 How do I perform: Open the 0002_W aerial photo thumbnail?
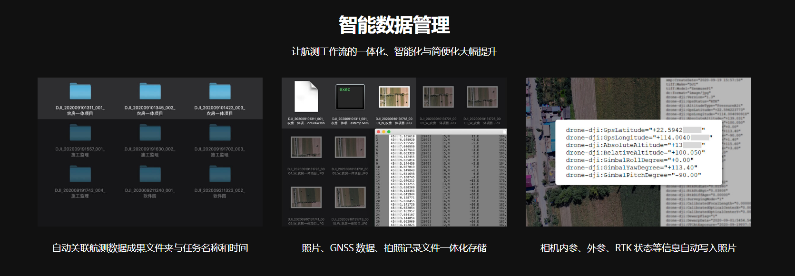click(x=438, y=97)
